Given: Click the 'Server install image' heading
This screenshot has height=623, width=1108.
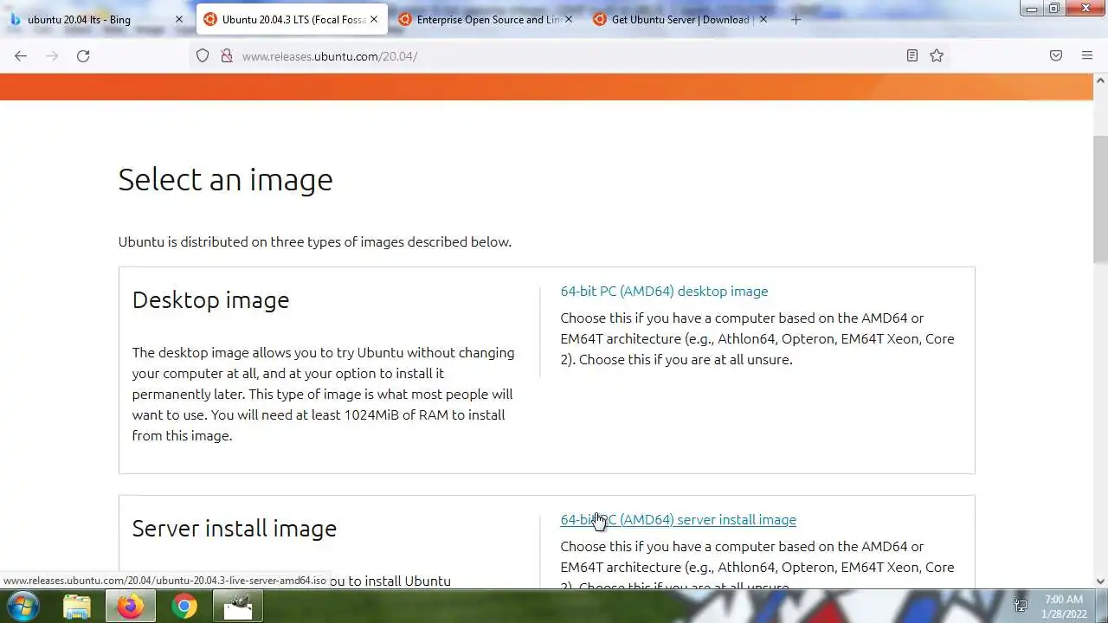Looking at the screenshot, I should point(234,528).
